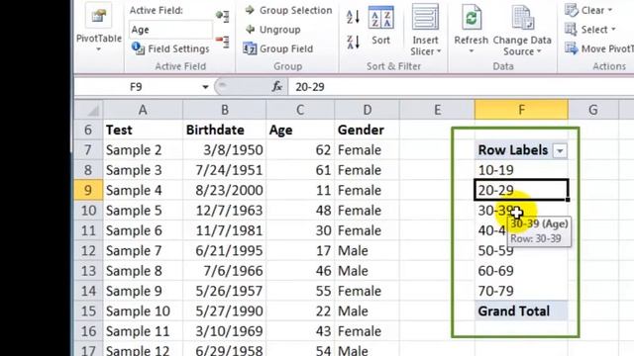The width and height of the screenshot is (634, 356).
Task: Select all cells corner button
Action: point(88,110)
